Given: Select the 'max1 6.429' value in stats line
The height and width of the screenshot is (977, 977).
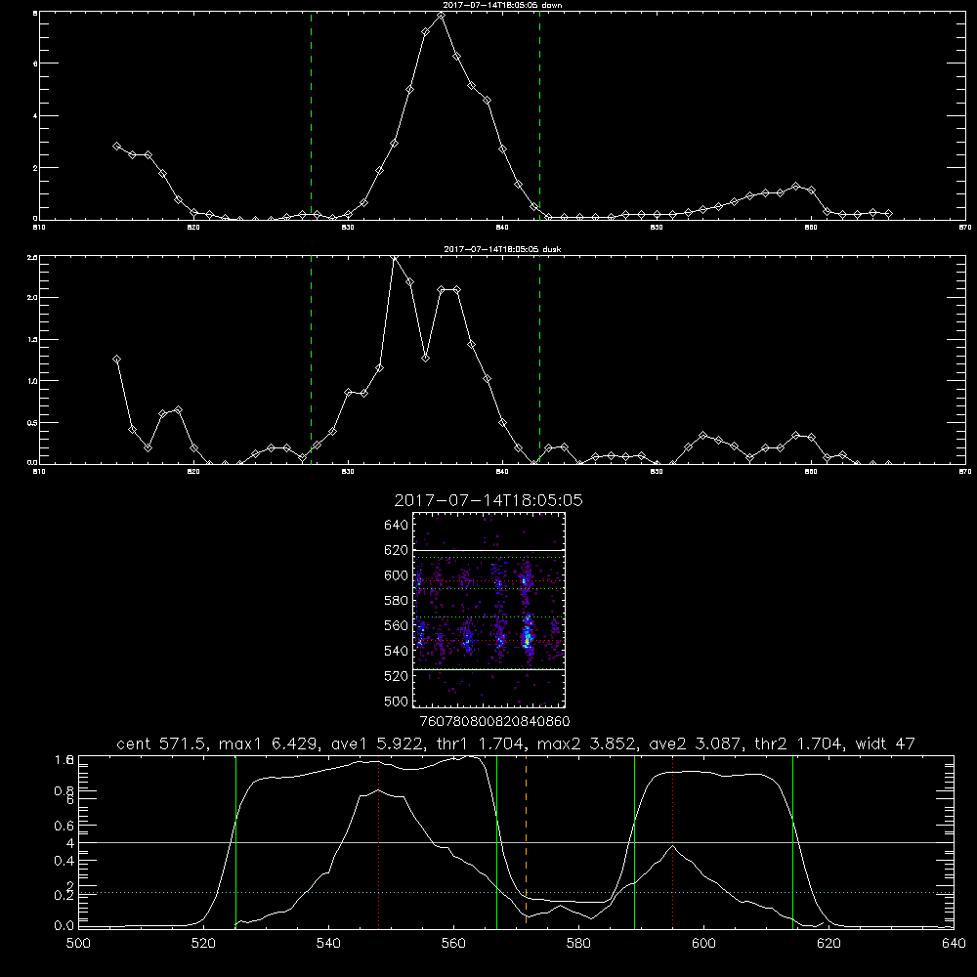Looking at the screenshot, I should 268,743.
